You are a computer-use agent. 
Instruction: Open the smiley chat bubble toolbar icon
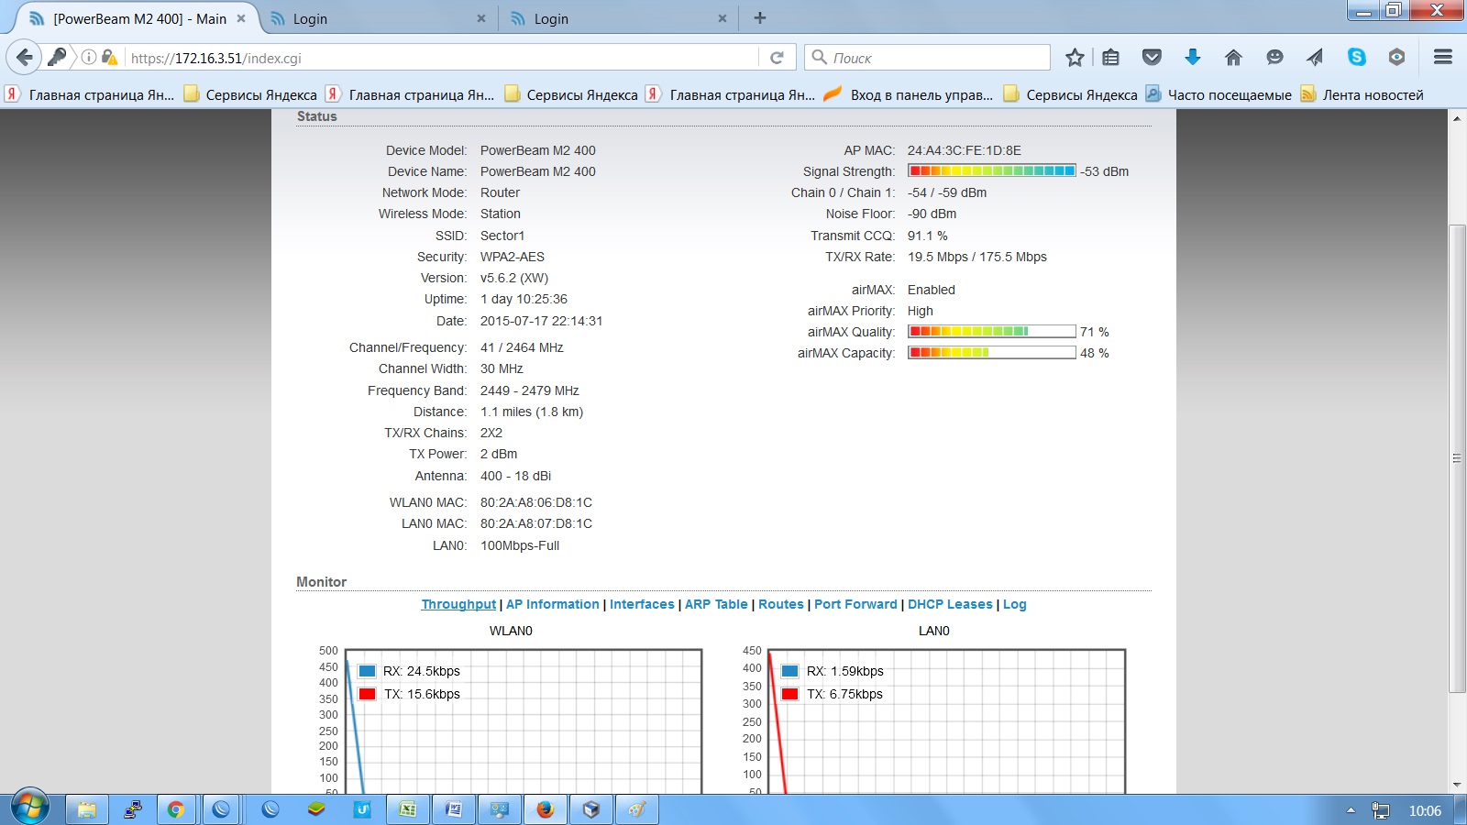1274,58
